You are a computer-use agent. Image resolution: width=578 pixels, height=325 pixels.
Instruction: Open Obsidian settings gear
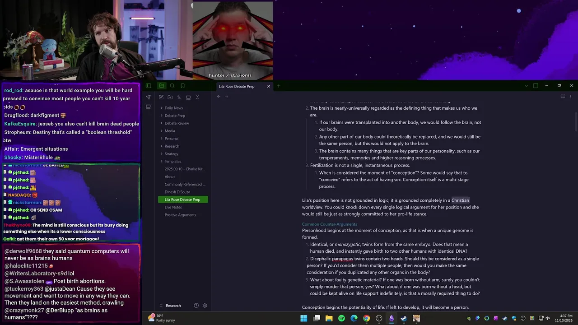tap(205, 306)
